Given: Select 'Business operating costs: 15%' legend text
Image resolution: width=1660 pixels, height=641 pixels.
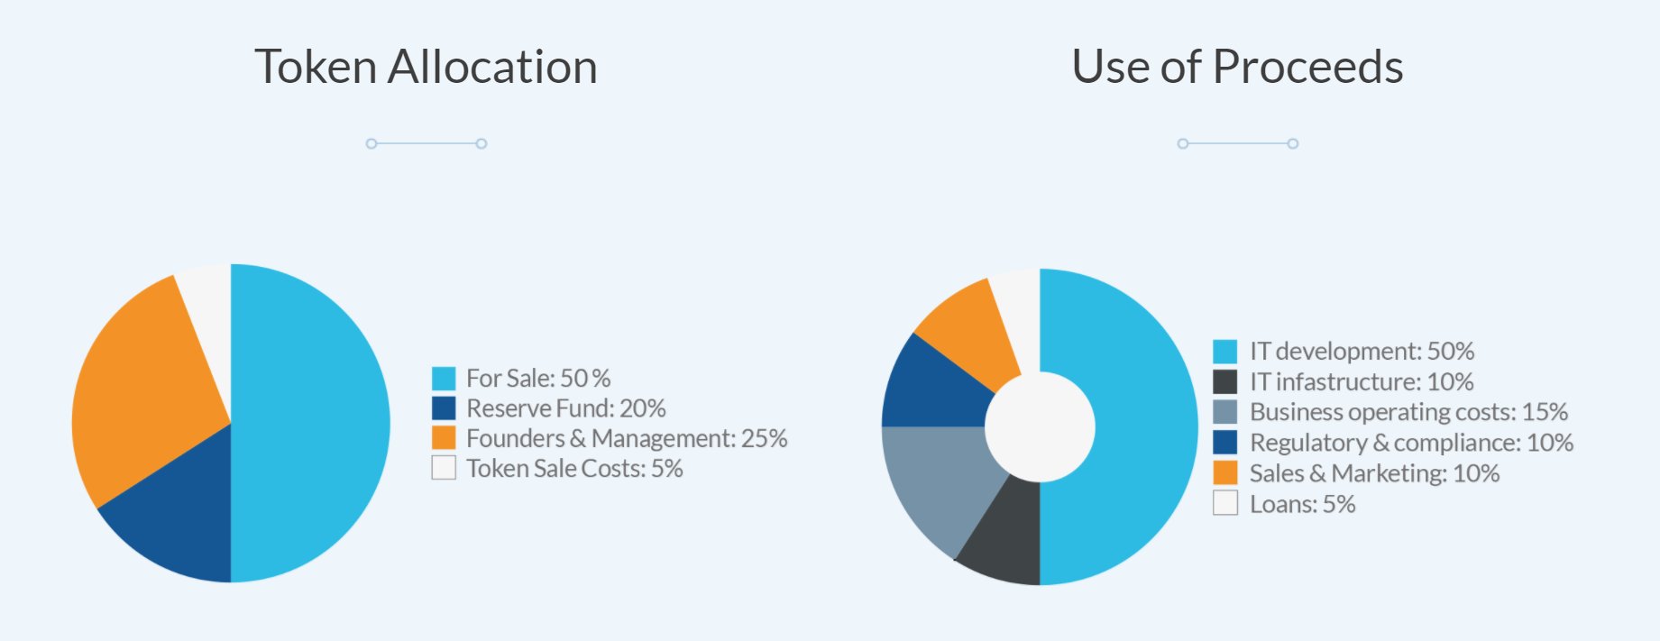Looking at the screenshot, I should 1408,412.
